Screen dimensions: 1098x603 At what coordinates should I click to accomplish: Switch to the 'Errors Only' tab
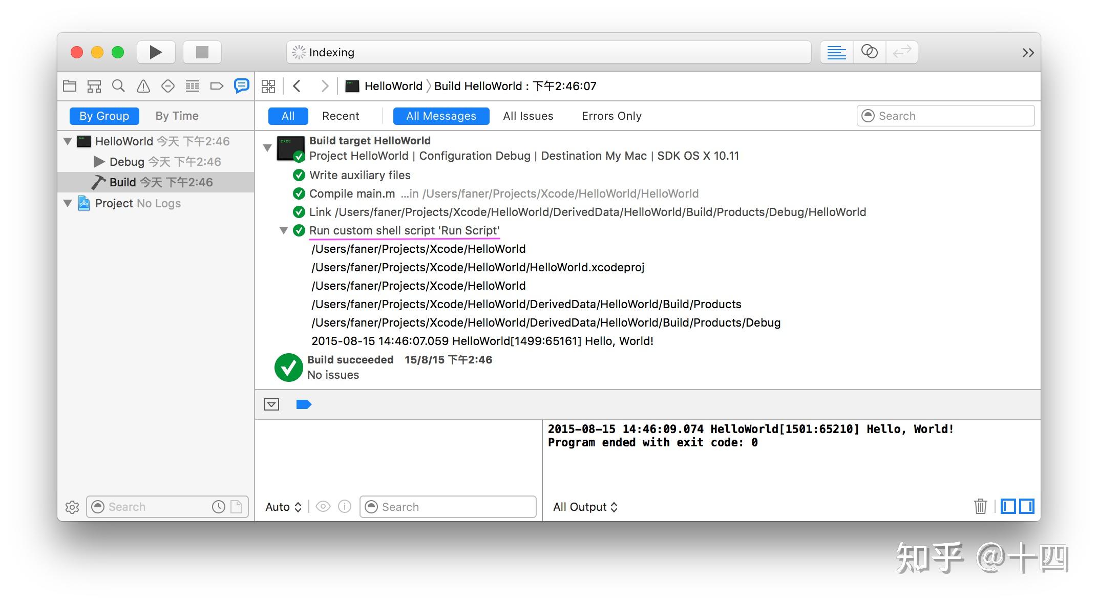611,116
